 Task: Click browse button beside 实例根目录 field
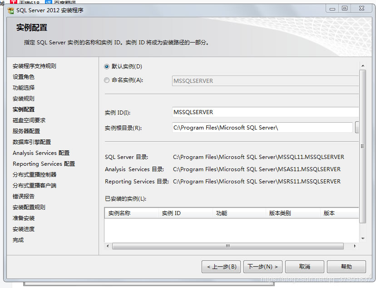click(x=357, y=128)
